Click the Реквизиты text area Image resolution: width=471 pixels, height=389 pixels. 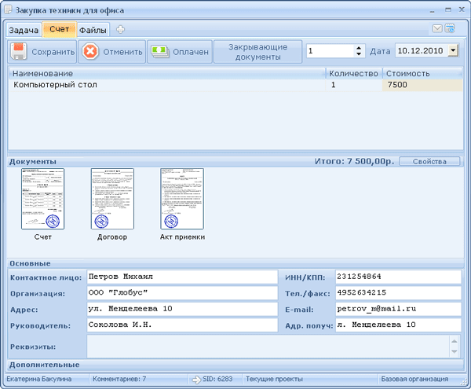tap(268, 347)
